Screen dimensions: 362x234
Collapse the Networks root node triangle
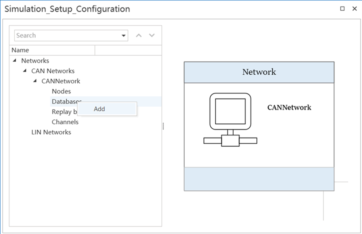pyautogui.click(x=15, y=61)
